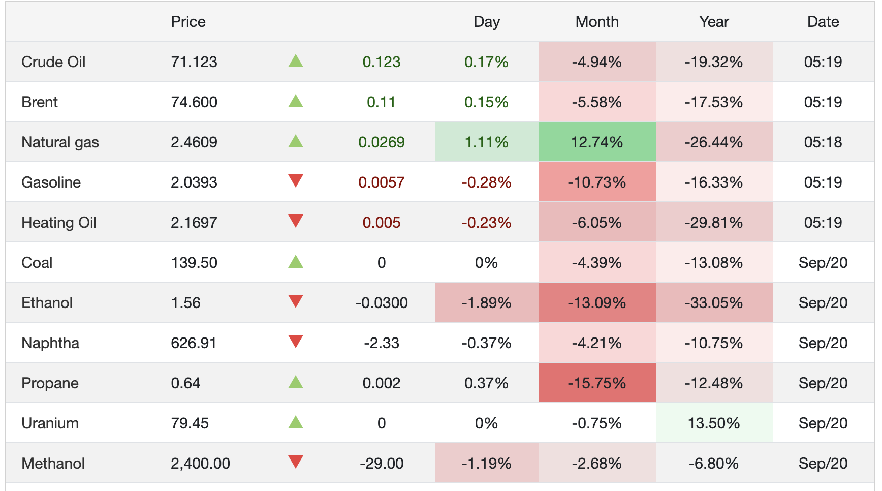This screenshot has height=491, width=882.
Task: Select the Coal price 139.50
Action: pyautogui.click(x=194, y=263)
